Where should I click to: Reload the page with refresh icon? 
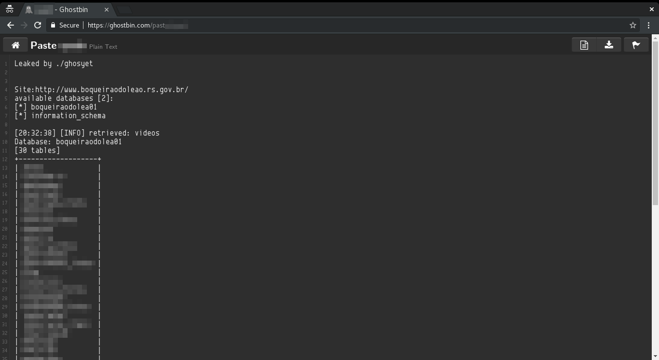[x=38, y=25]
